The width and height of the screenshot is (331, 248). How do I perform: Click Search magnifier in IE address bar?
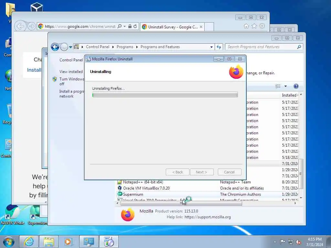pos(120,26)
